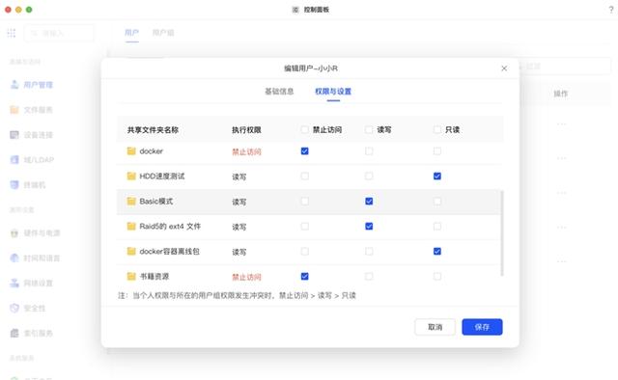Click the 保存 button

482,327
